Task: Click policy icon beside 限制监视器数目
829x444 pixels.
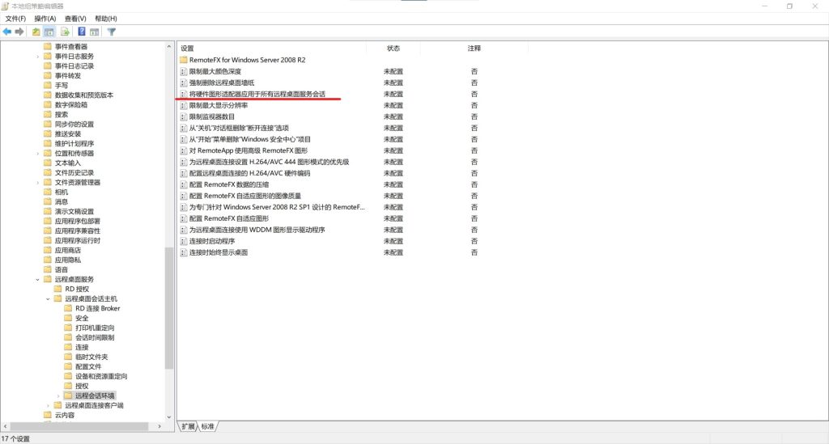Action: coord(184,116)
